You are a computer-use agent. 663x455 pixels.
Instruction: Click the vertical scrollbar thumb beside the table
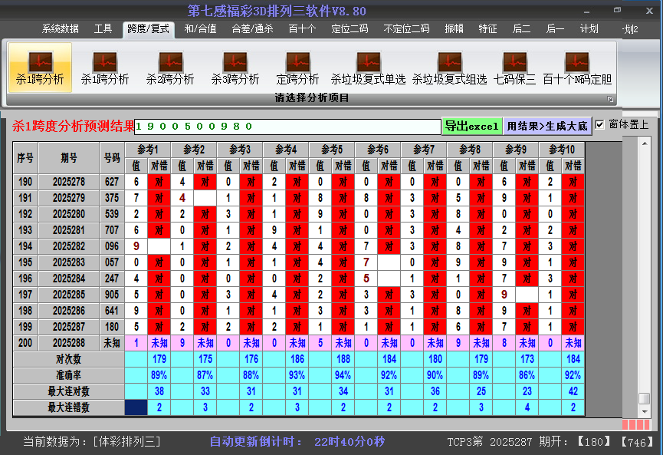coord(645,398)
